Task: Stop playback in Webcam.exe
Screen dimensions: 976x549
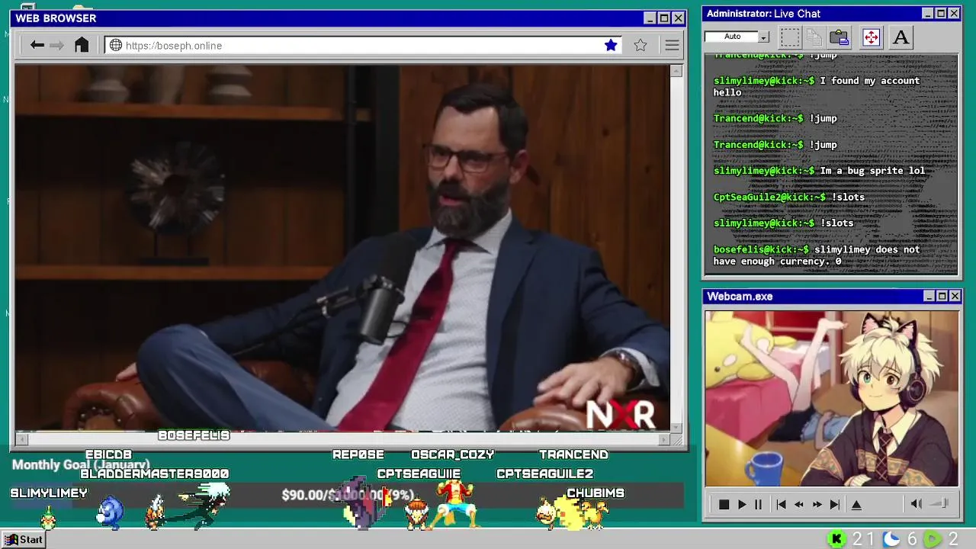Action: point(724,505)
